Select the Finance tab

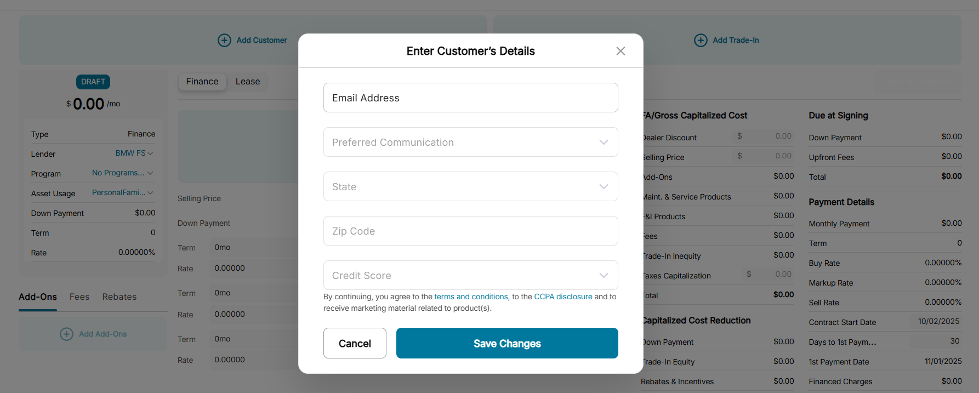click(202, 82)
